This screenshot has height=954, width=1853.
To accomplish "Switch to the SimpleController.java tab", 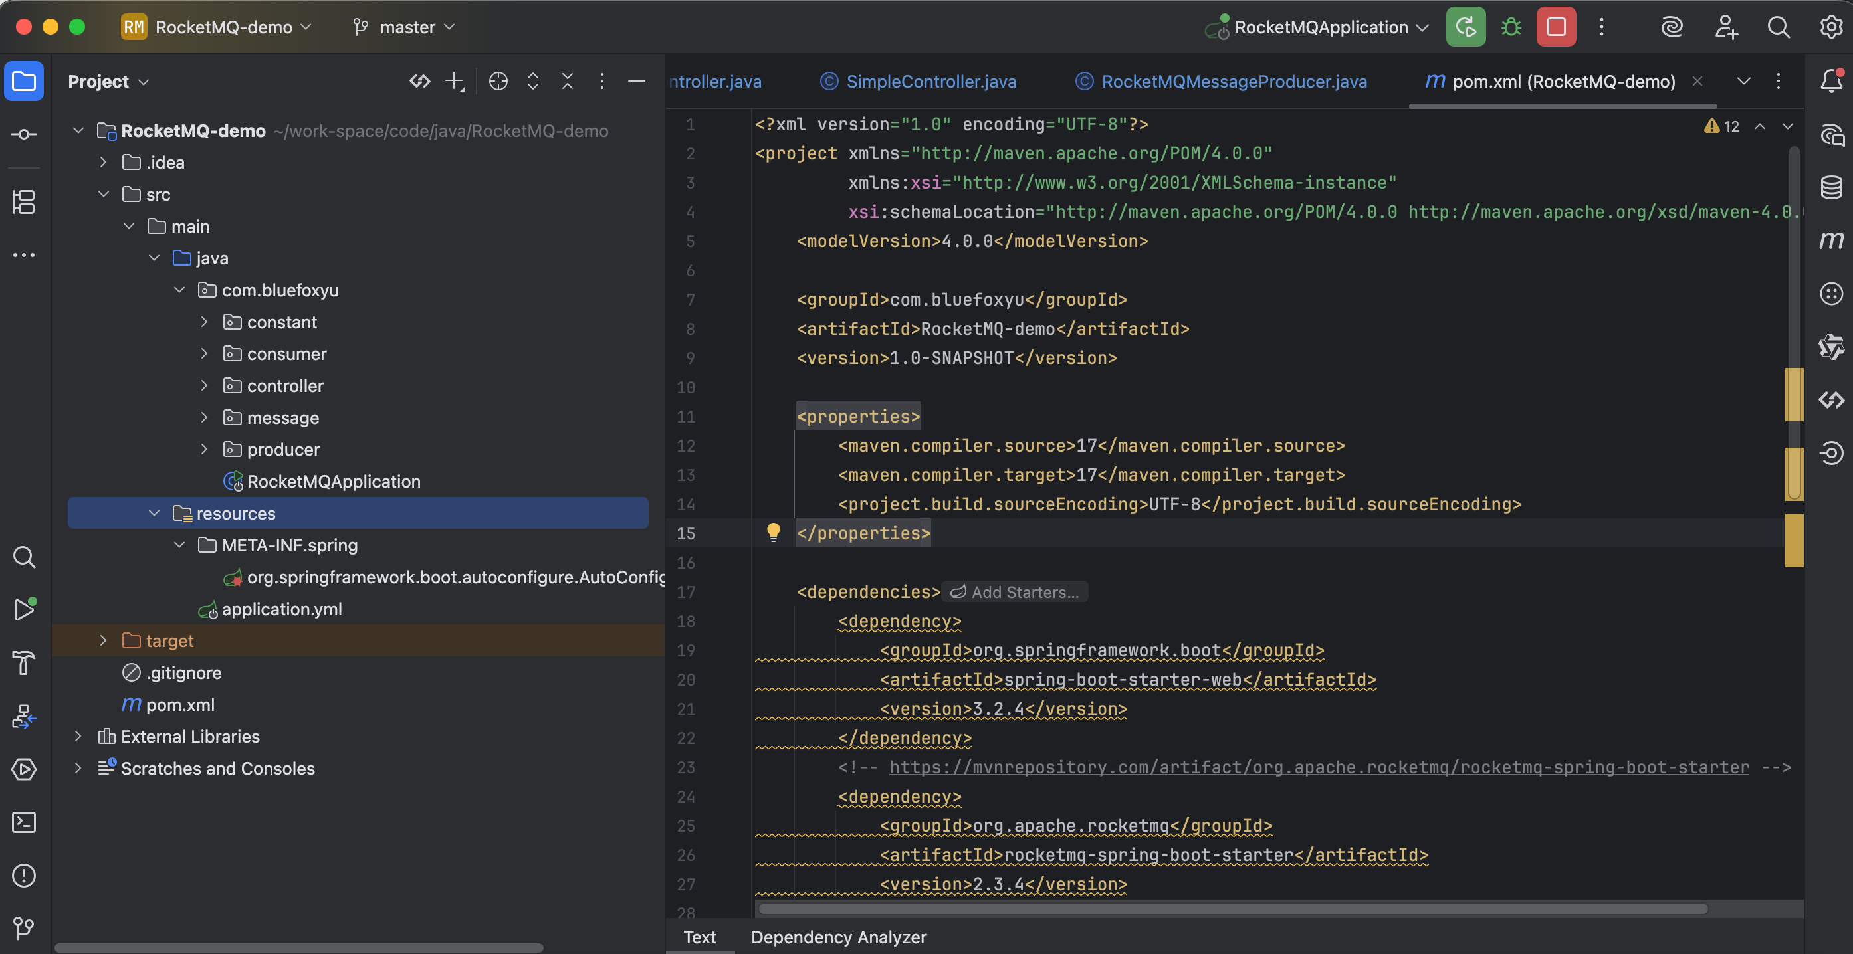I will (x=930, y=81).
